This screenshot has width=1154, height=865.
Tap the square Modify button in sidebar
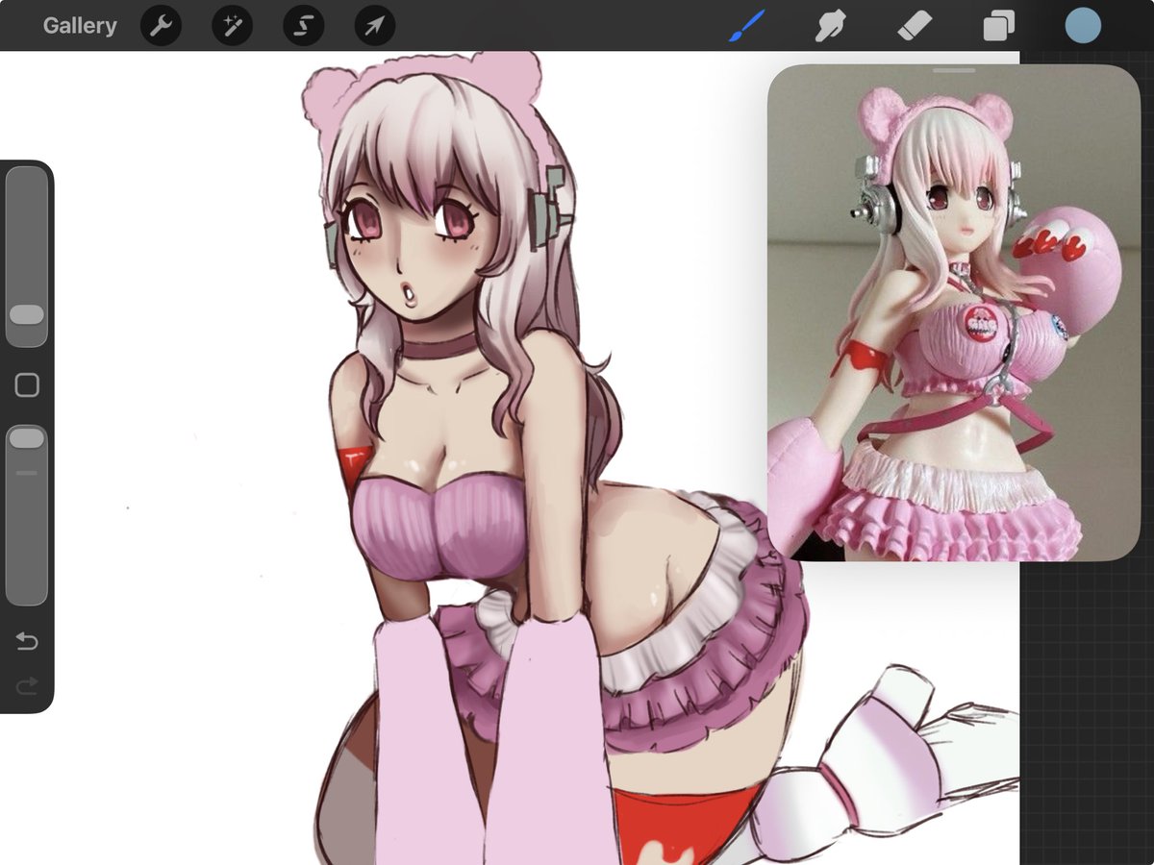click(x=27, y=385)
